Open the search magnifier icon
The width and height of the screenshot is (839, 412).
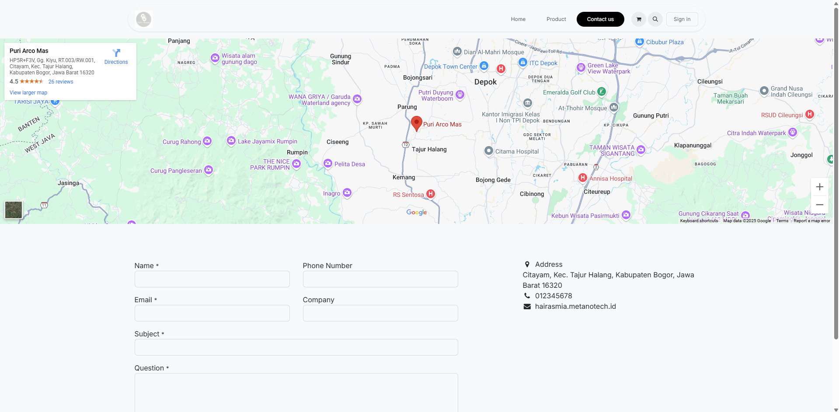coord(655,19)
